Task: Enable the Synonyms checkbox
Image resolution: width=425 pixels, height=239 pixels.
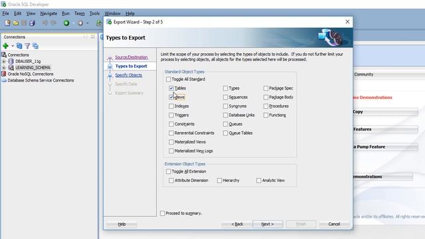Action: [x=225, y=106]
